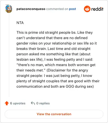Click the phrase "lesbian sex life"
This screenshot has height=123, width=108.
[x=29, y=60]
